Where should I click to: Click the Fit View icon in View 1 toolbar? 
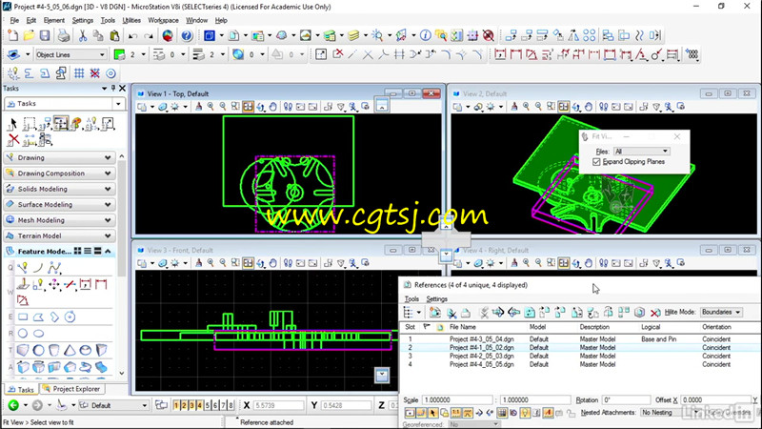pyautogui.click(x=248, y=107)
